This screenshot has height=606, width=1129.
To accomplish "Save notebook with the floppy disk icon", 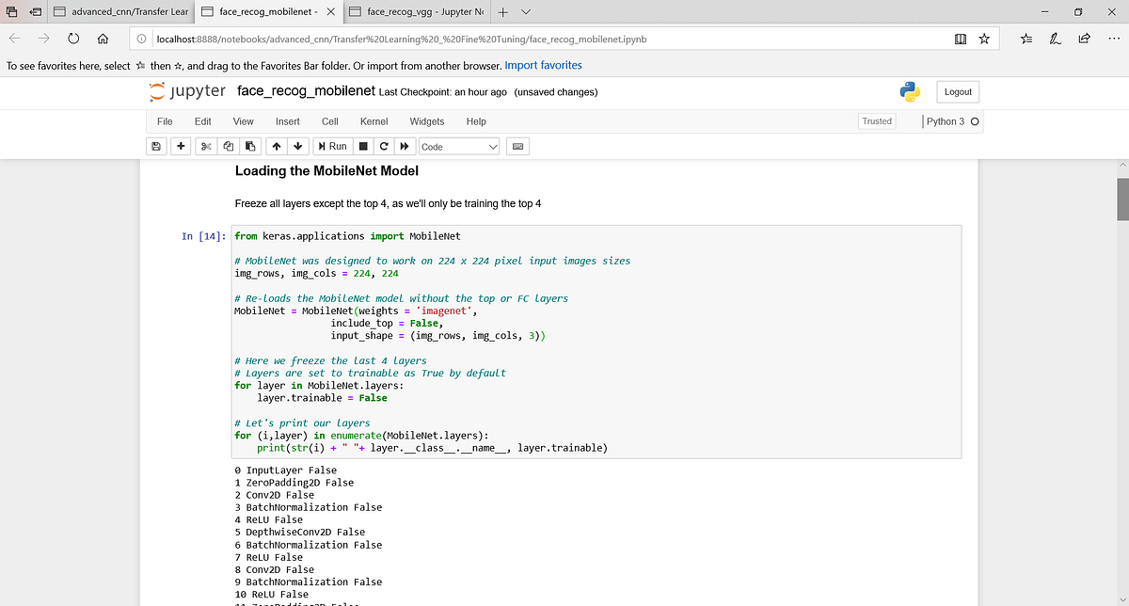I will (x=156, y=146).
